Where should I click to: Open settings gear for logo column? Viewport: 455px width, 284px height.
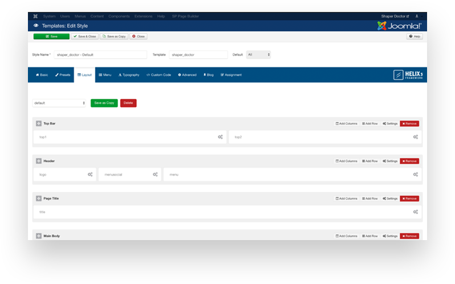(90, 175)
